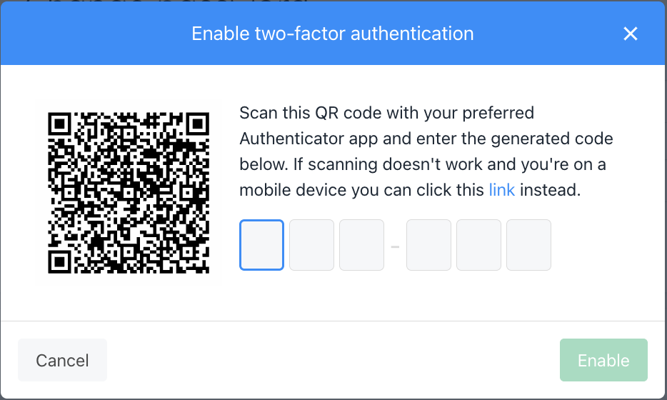Focus the fourth digit code box
The height and width of the screenshot is (400, 667).
coord(428,245)
